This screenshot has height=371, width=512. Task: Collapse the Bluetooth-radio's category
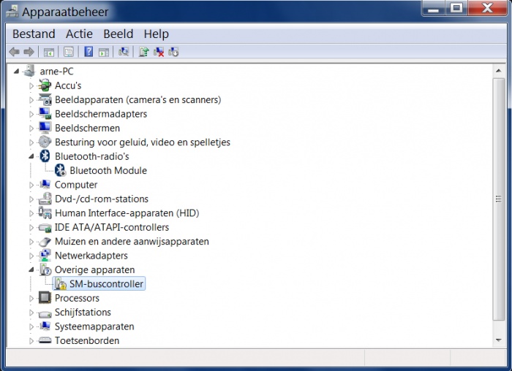pos(31,156)
